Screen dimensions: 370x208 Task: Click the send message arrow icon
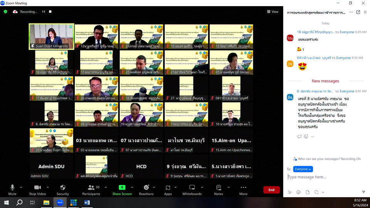[x=363, y=192]
